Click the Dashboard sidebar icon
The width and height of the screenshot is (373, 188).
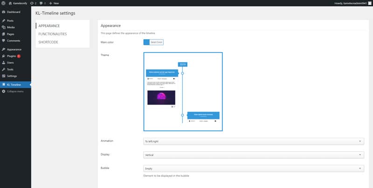click(4, 12)
